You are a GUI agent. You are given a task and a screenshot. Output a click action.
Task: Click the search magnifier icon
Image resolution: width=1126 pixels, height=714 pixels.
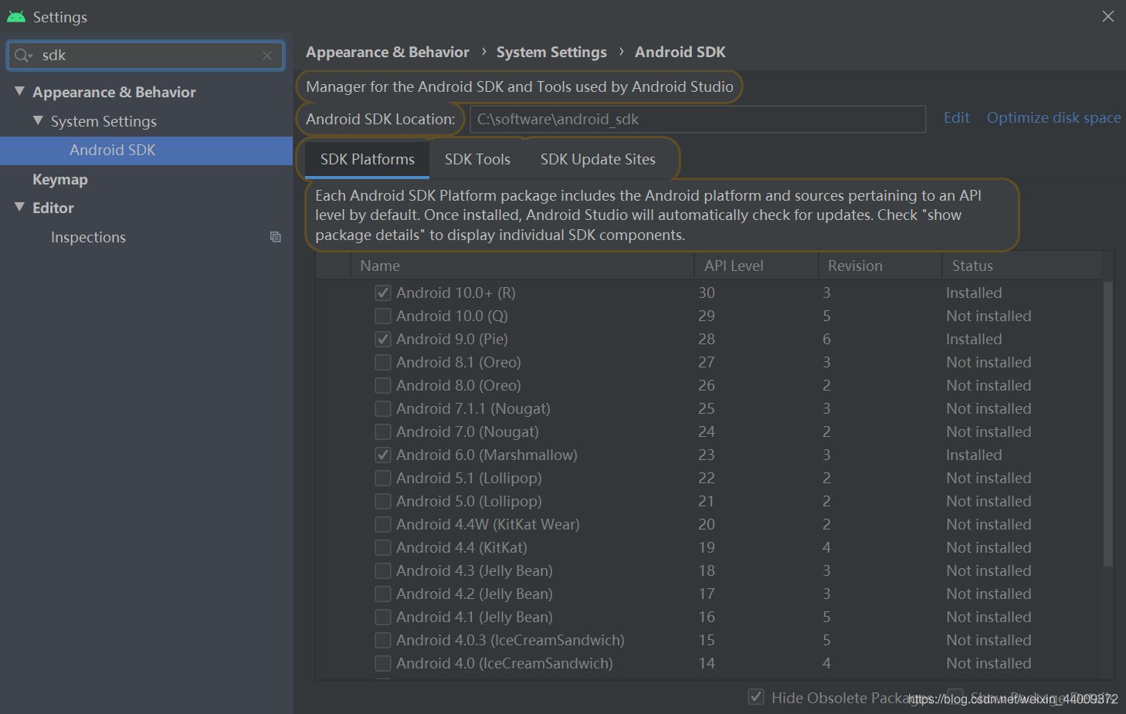(x=22, y=56)
